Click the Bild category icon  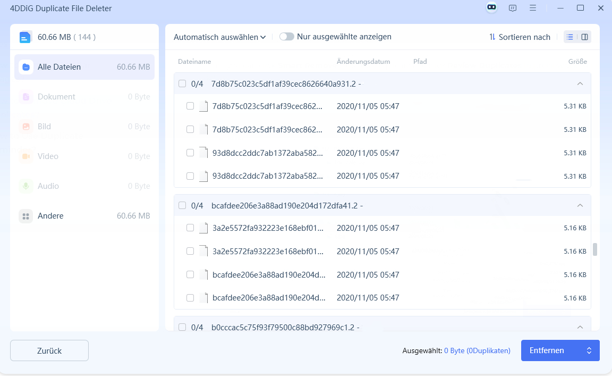25,127
